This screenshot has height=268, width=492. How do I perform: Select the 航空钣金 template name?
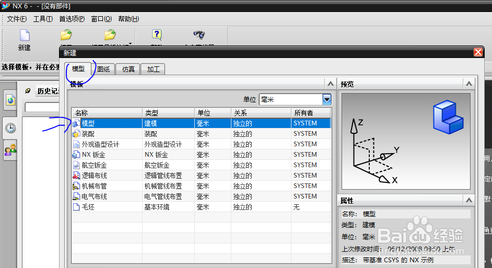click(94, 165)
